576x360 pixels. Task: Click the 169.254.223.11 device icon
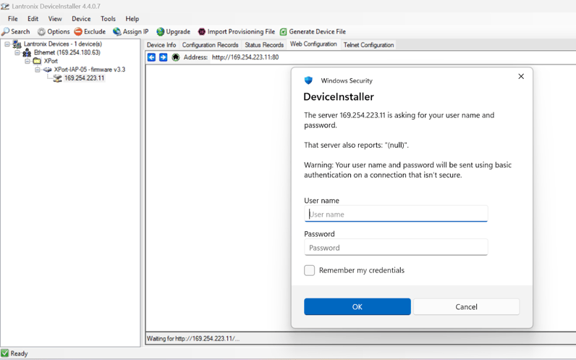tap(57, 78)
